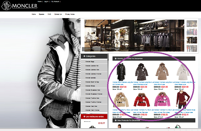Click the Moncler logo in the header

(x=19, y=6)
